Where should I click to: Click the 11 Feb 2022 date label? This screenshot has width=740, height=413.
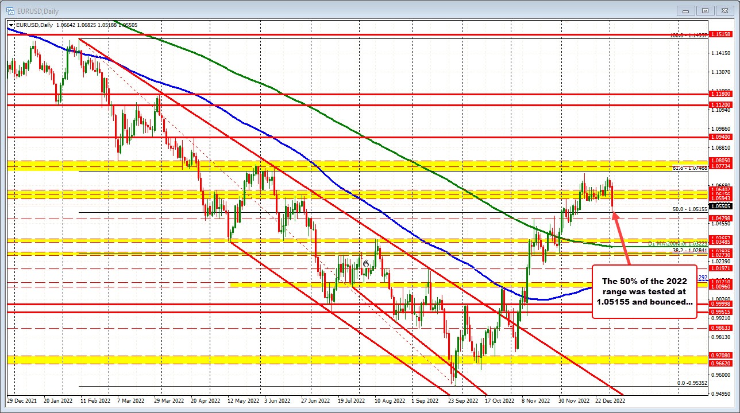[x=94, y=401]
